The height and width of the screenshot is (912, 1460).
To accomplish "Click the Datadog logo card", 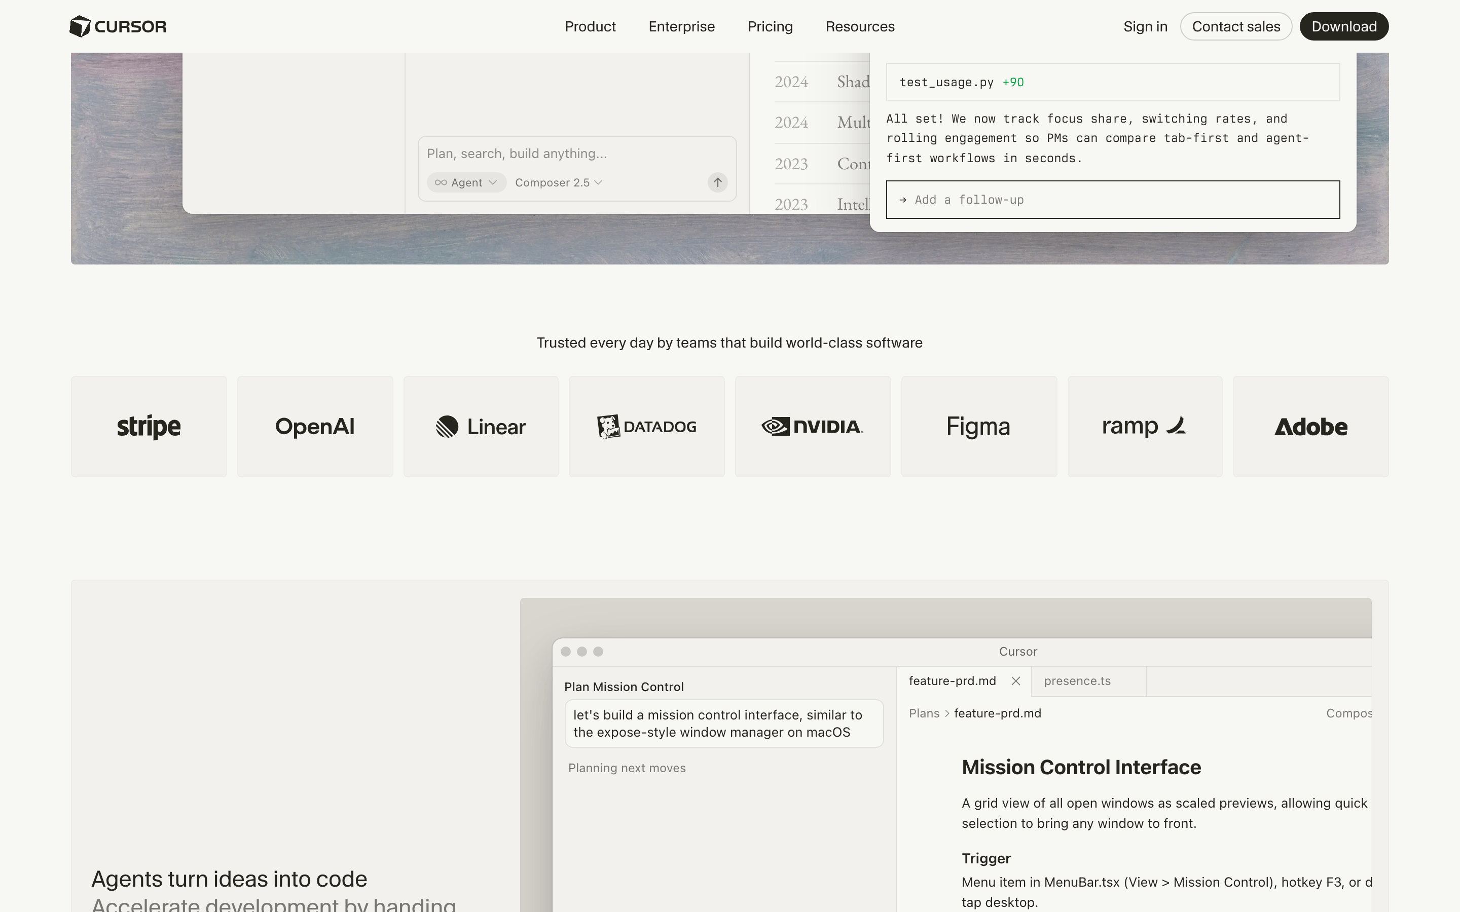I will point(647,427).
